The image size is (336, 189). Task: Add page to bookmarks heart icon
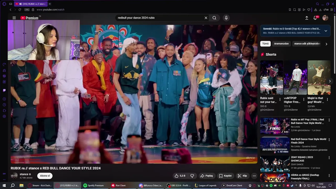309,10
